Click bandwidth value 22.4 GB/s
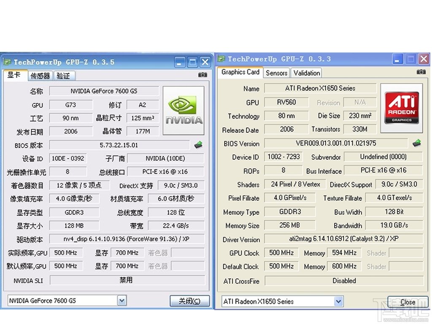 (x=176, y=226)
